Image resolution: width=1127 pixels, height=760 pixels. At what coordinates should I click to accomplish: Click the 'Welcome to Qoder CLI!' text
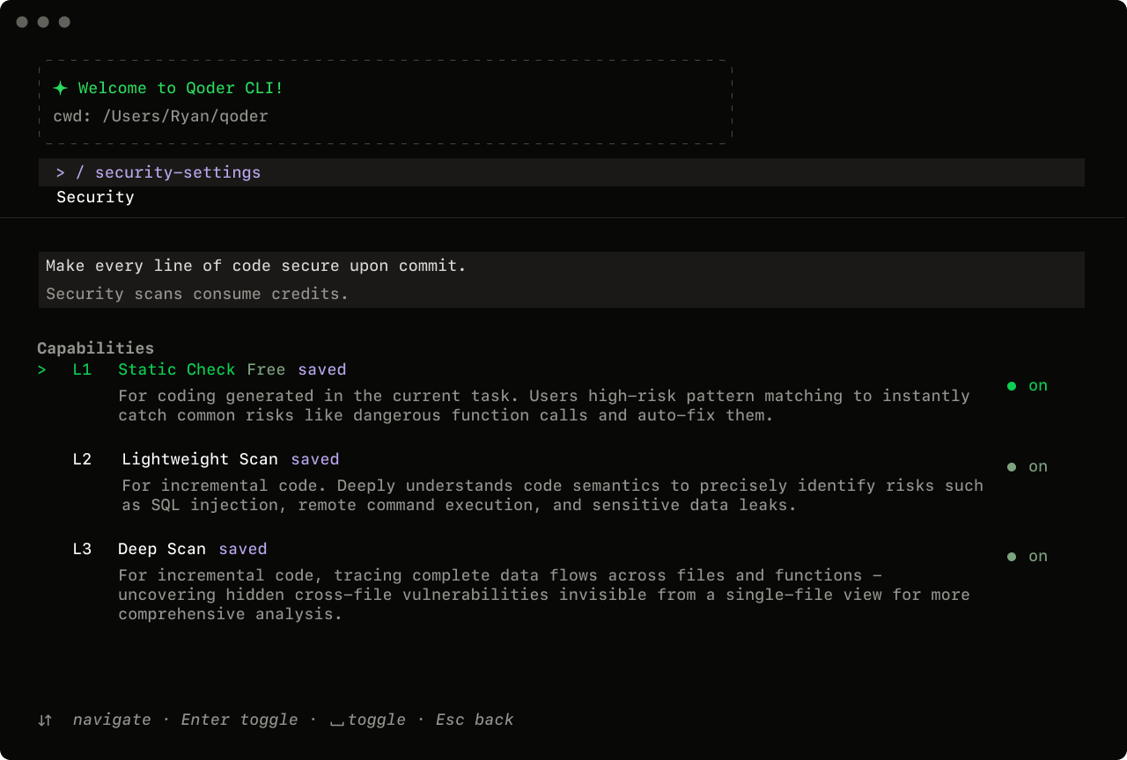[x=180, y=88]
